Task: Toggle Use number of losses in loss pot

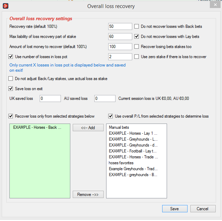Action: [x=11, y=57]
